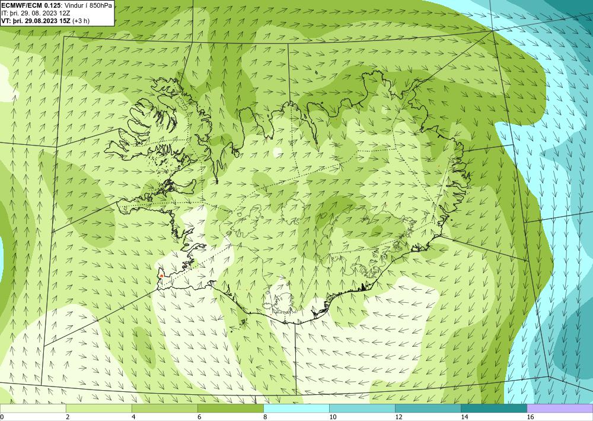Click the red marker on the southwest peninsula

pos(161,276)
